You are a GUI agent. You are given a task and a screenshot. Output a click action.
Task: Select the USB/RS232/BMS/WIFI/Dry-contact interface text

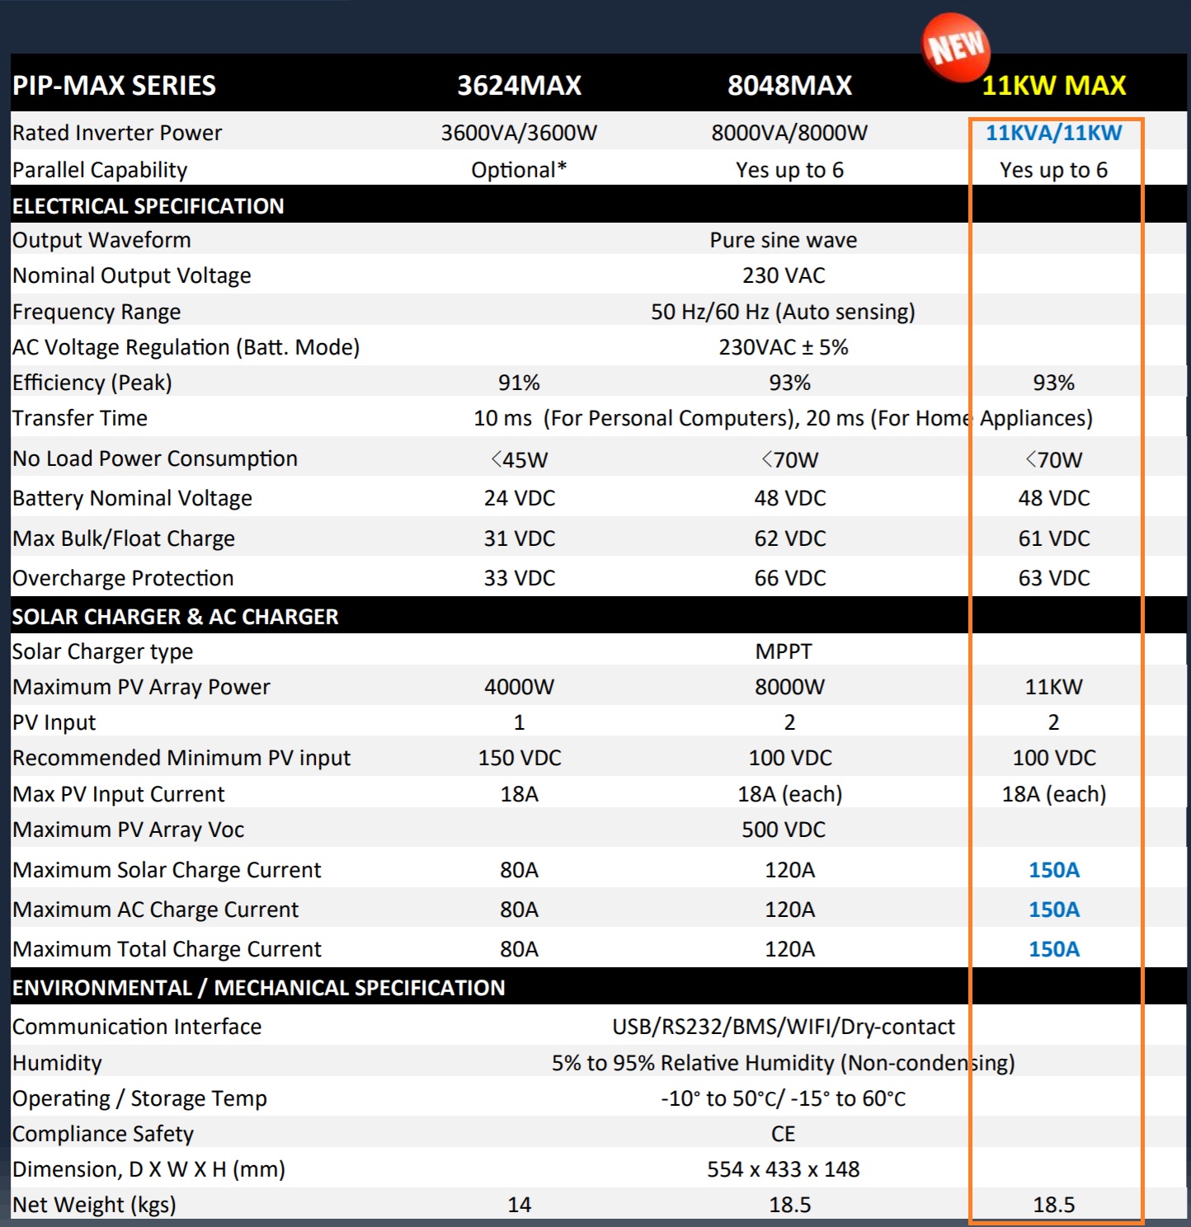[784, 1027]
